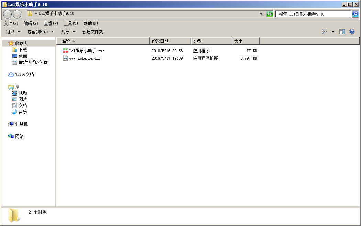
Task: Click the 应用程序扩展 type cell
Action: pyautogui.click(x=205, y=58)
